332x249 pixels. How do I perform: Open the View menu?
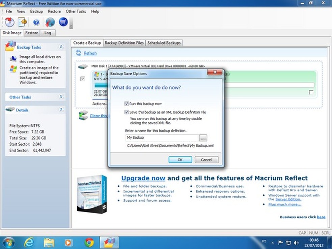point(21,11)
